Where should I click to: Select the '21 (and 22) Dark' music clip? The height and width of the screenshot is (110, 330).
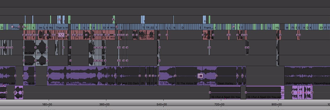tap(128, 76)
